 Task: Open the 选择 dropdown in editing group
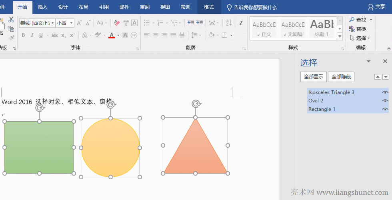pos(360,38)
